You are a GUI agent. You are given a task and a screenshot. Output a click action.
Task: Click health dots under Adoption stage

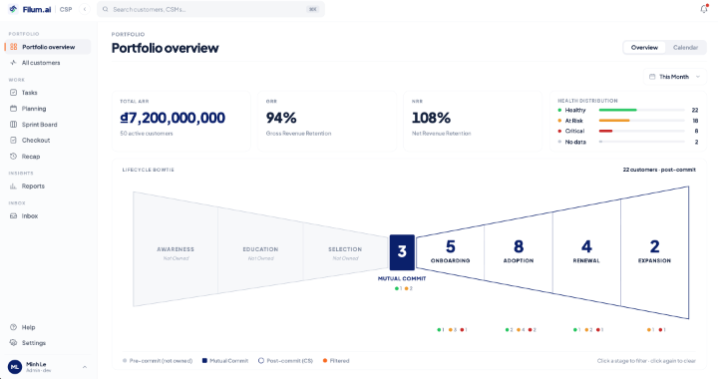(521, 329)
